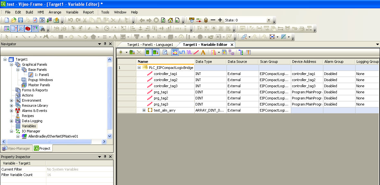Toggle the all data types filter

click(x=175, y=52)
